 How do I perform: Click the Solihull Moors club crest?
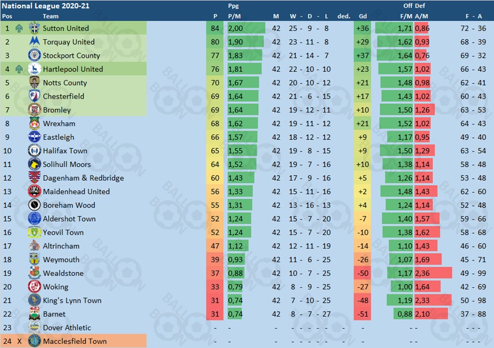pos(35,165)
